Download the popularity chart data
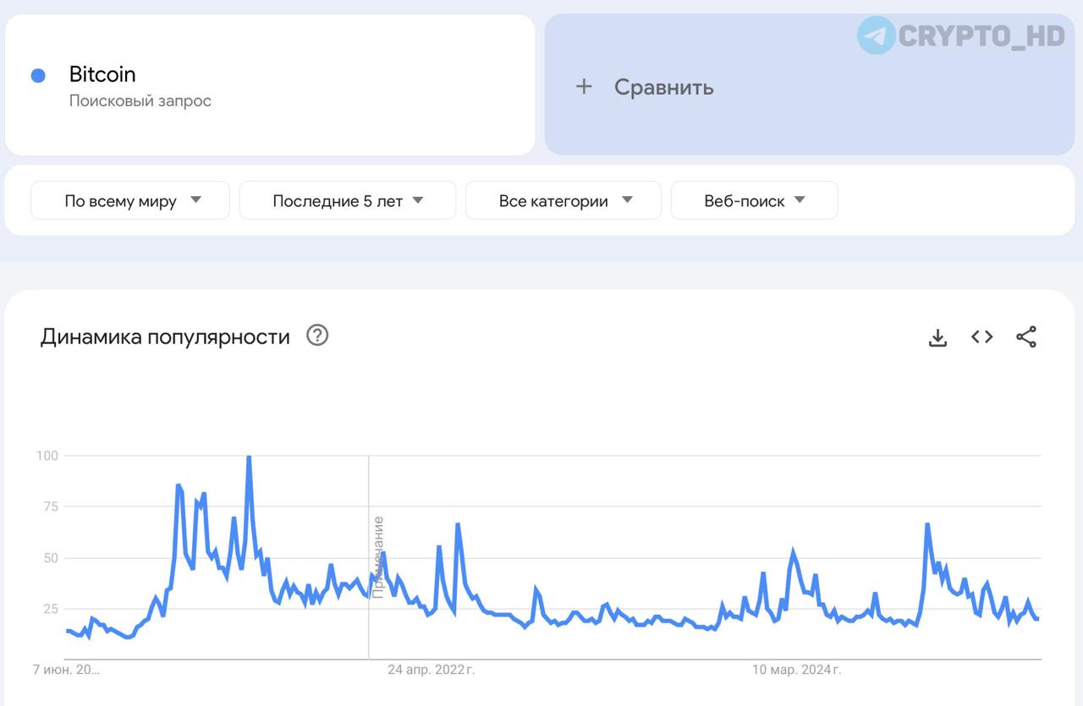 coord(937,337)
